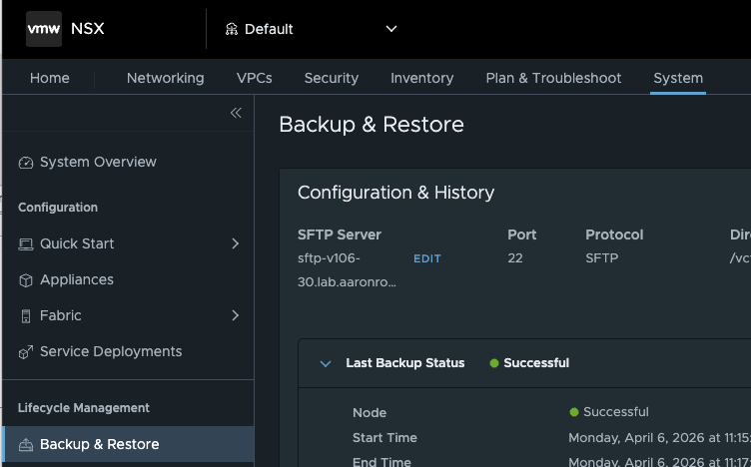Click the Service Deployments icon

[26, 352]
